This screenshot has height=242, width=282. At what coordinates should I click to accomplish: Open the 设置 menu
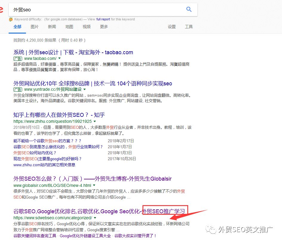(x=172, y=27)
